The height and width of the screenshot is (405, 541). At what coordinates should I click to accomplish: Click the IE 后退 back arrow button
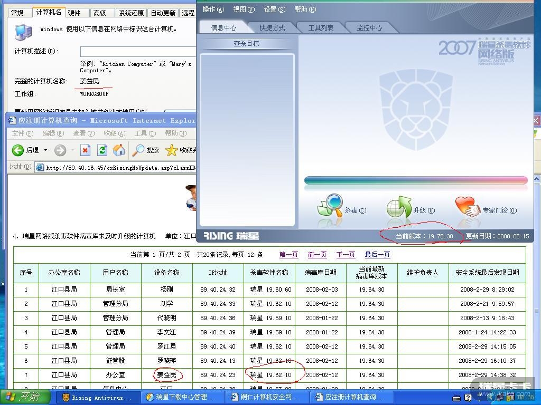[17, 150]
